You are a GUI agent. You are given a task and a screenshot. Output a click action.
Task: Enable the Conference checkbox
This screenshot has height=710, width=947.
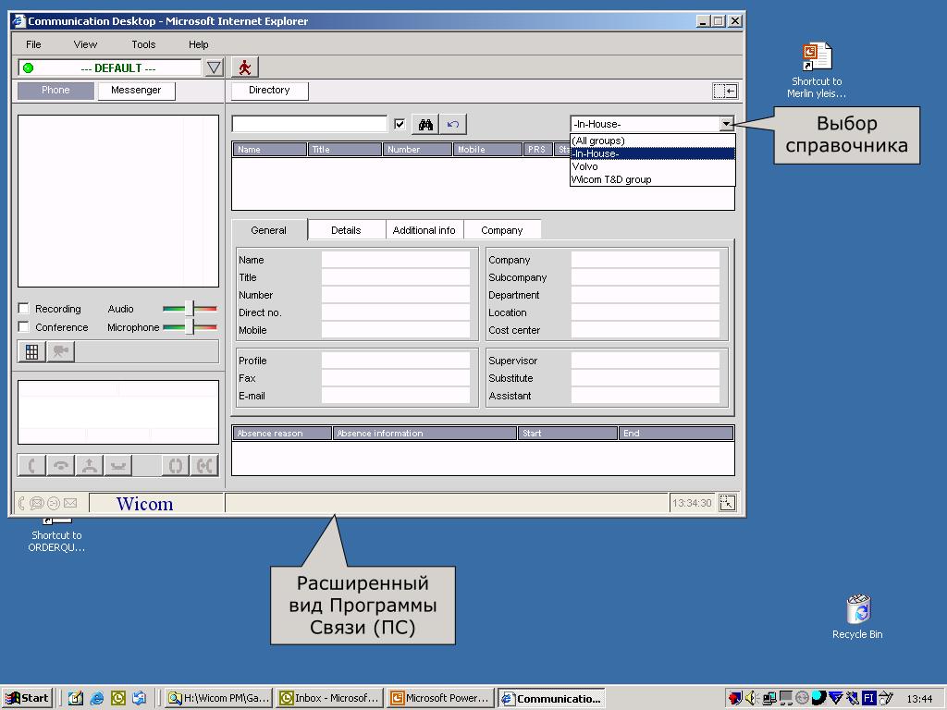point(24,326)
